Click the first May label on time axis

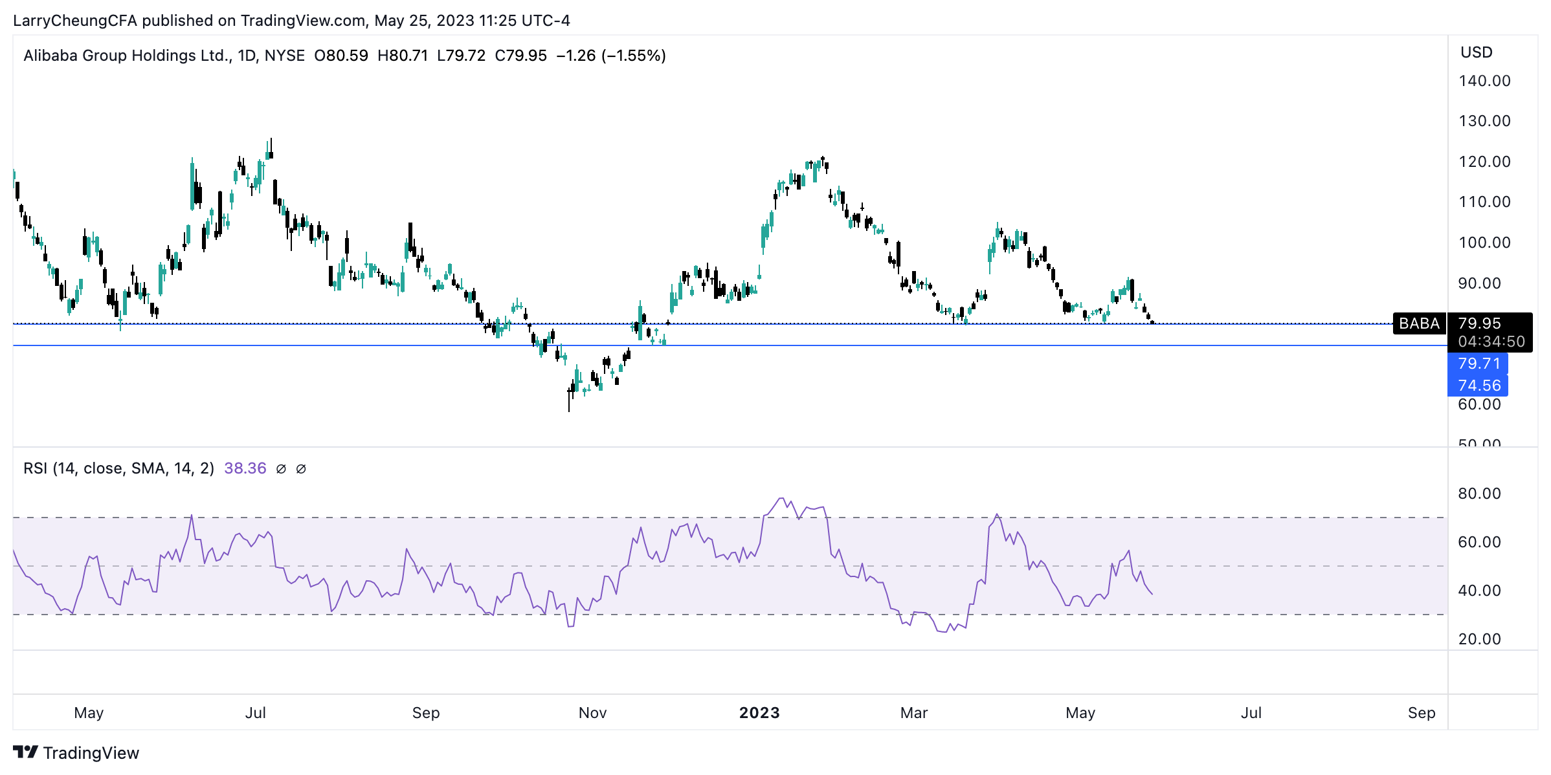tap(89, 713)
